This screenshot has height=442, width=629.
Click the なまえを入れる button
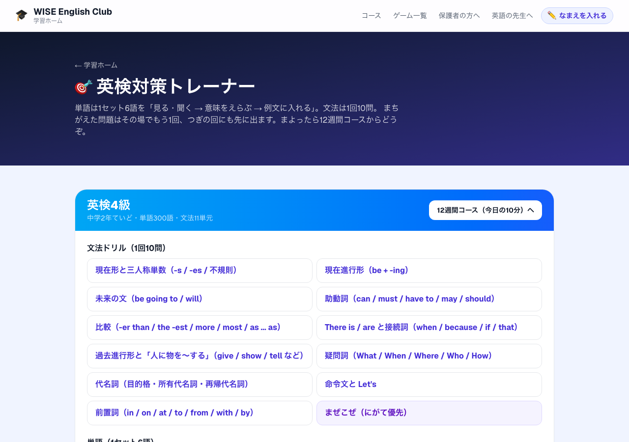(x=577, y=16)
